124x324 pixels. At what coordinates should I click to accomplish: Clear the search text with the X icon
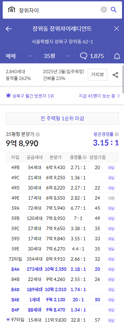(104, 10)
